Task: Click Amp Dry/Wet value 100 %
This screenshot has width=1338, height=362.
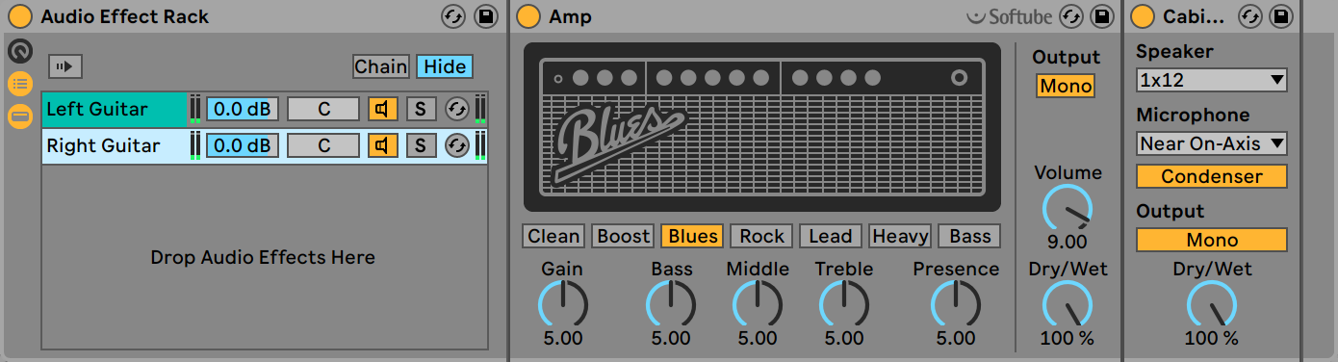Action: [1067, 338]
